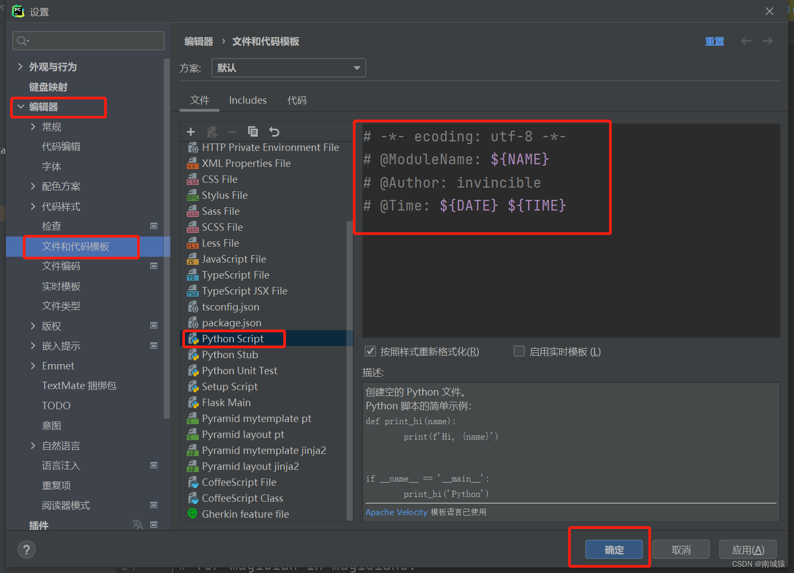Click the forward arrow in settings header
794x573 pixels.
767,41
